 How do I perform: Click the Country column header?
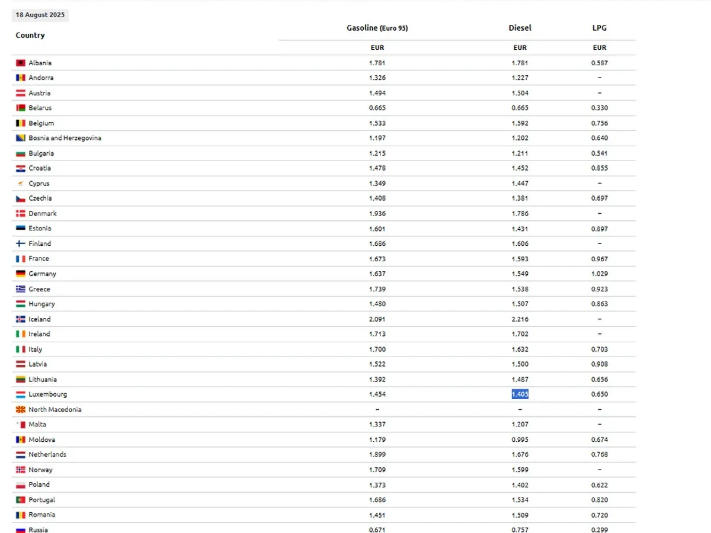pos(30,36)
